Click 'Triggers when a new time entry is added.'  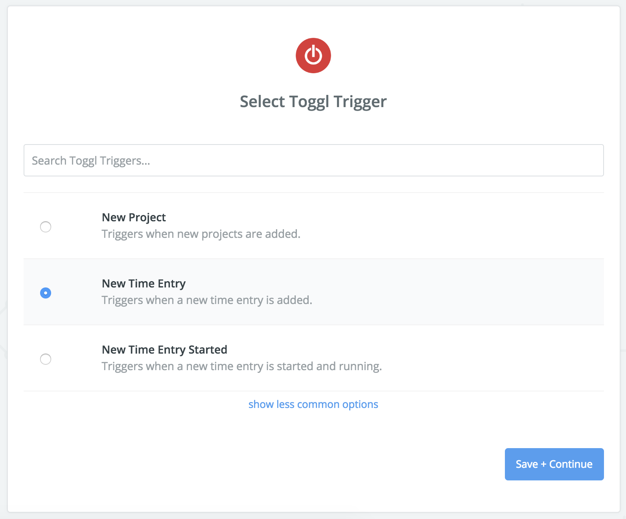click(x=207, y=300)
